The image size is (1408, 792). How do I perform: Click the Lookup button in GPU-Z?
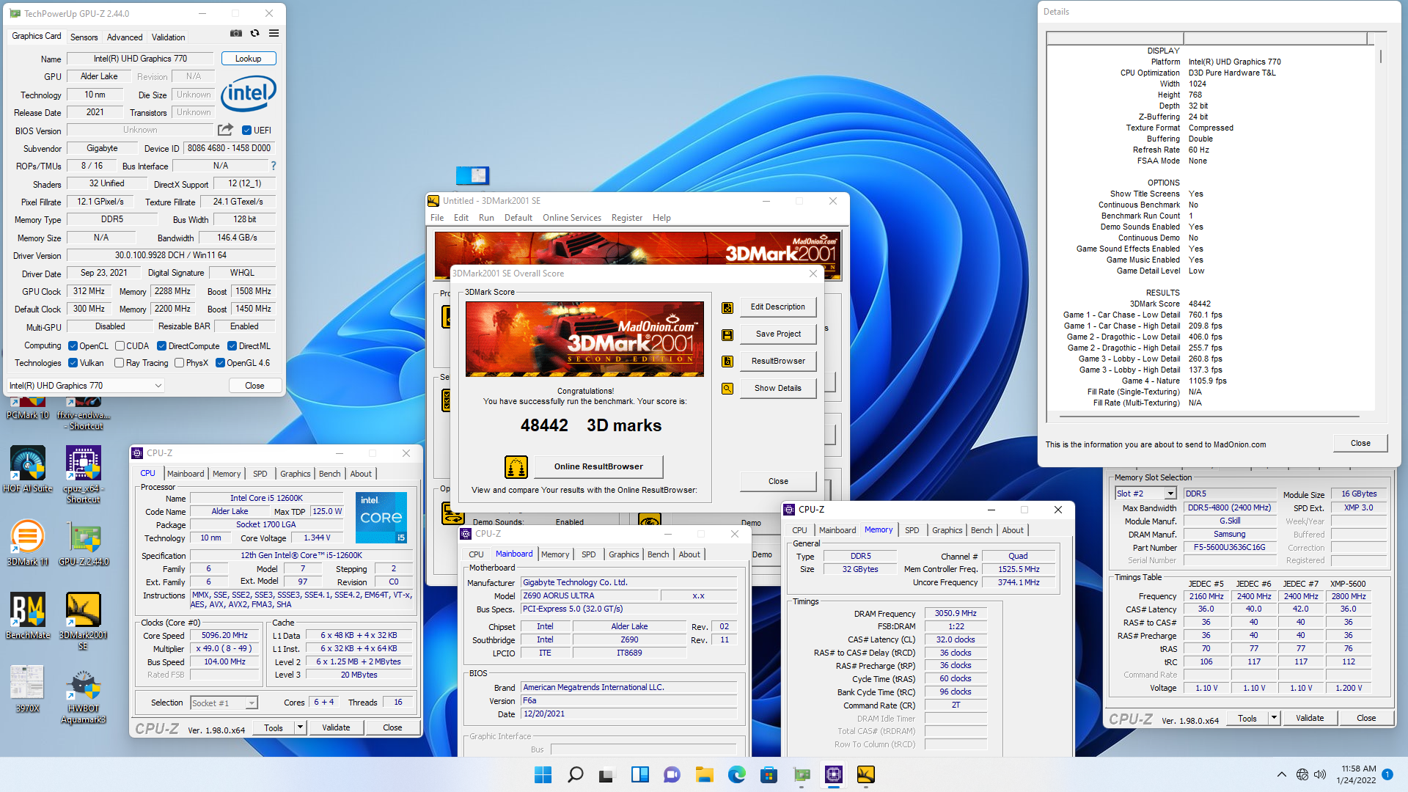coord(249,59)
